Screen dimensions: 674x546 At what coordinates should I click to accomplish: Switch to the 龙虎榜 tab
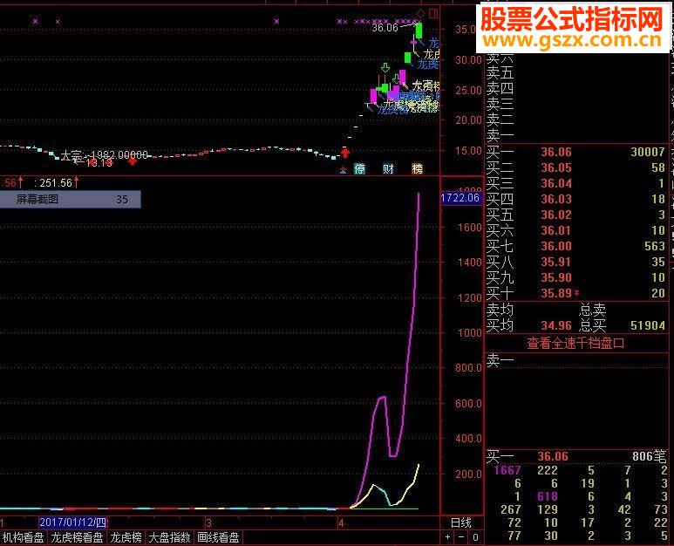click(126, 538)
